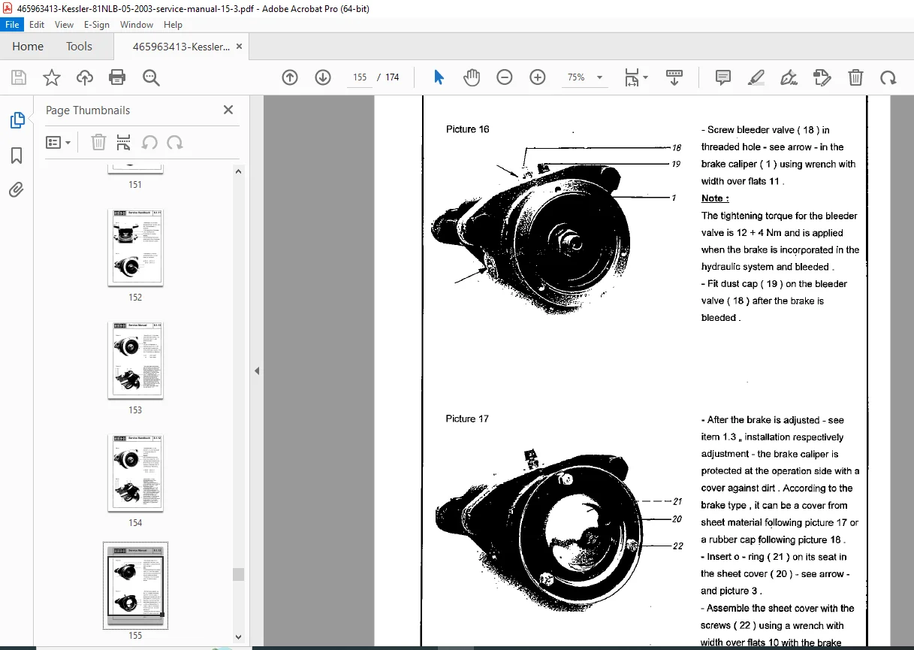This screenshot has height=650, width=914.
Task: Add the document to starred files
Action: point(51,77)
